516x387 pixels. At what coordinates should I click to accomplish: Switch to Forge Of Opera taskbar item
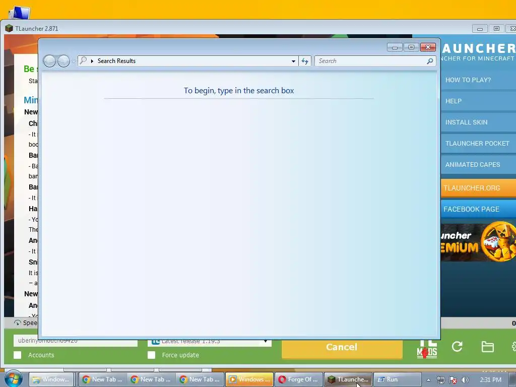click(298, 379)
